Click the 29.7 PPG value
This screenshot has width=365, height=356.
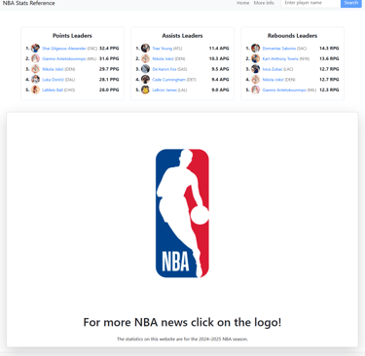[109, 69]
